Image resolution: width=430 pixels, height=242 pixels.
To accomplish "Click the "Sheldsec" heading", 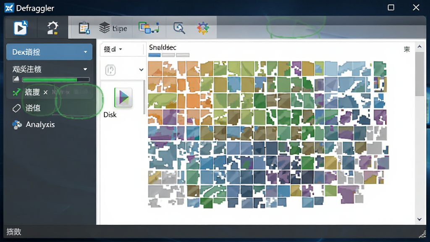I will [163, 47].
